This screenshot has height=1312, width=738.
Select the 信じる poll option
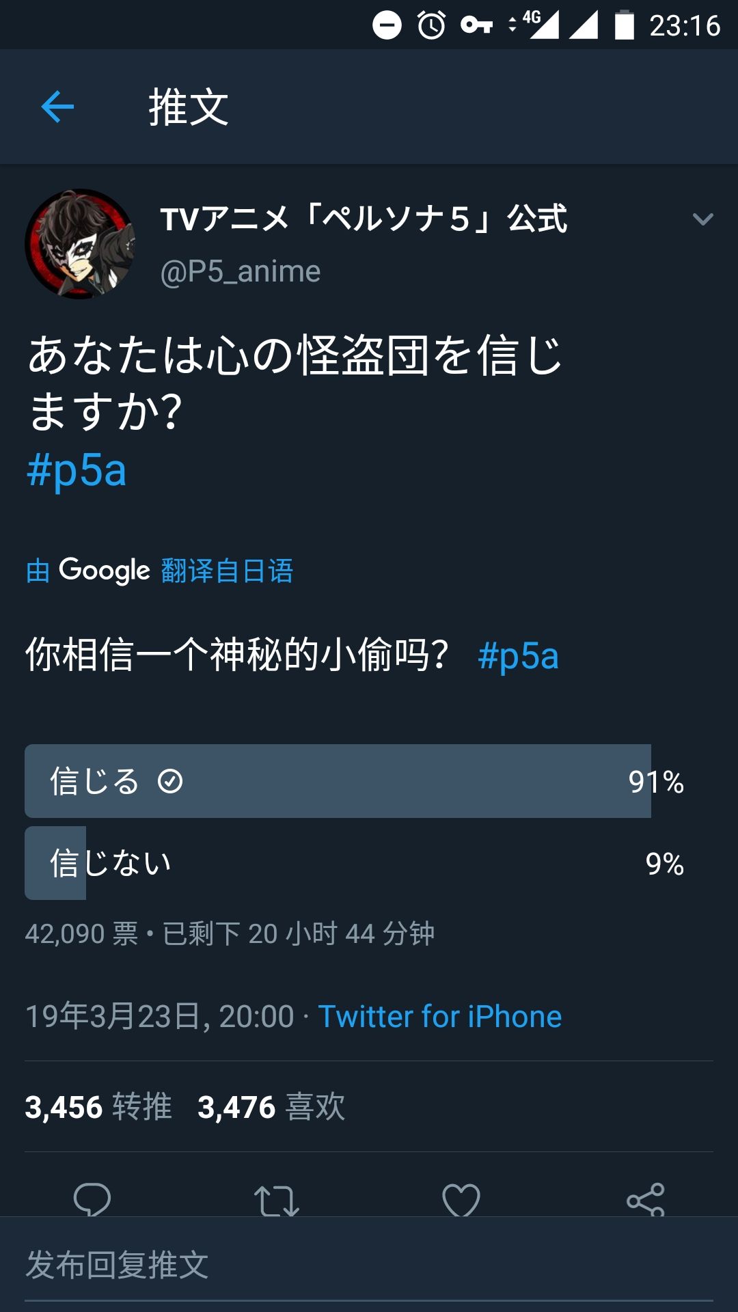pos(338,781)
